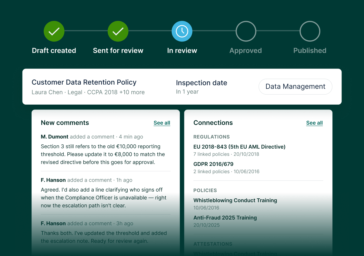This screenshot has width=364, height=256.
Task: Click M. Dumont's name on the comment
Action: [55, 137]
